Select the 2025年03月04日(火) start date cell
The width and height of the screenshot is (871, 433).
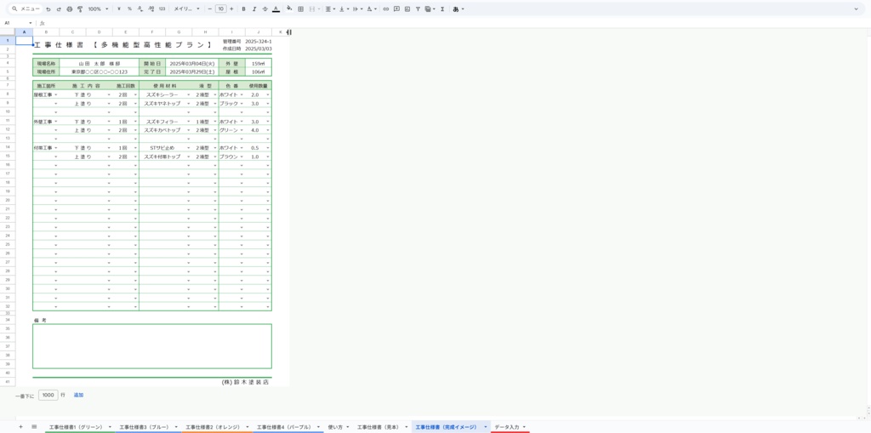pos(192,63)
